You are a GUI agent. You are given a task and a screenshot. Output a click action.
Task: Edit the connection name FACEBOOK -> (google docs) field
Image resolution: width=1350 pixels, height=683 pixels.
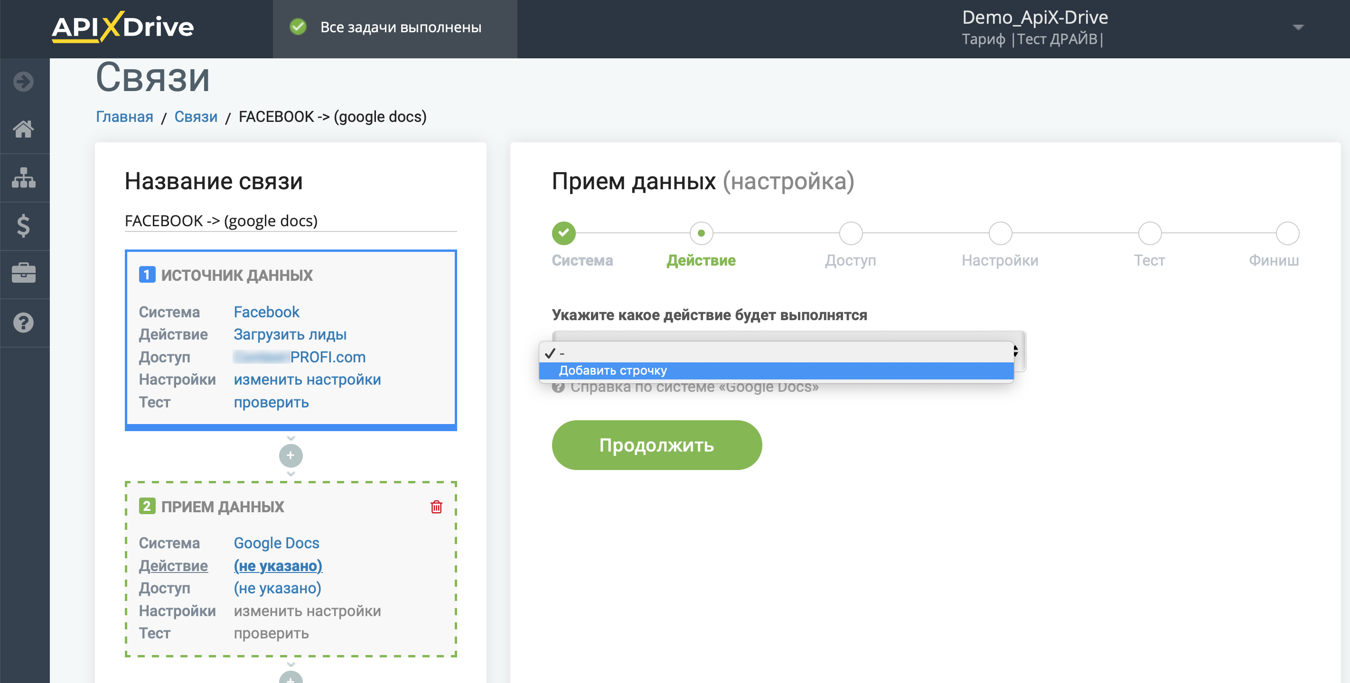(x=291, y=221)
